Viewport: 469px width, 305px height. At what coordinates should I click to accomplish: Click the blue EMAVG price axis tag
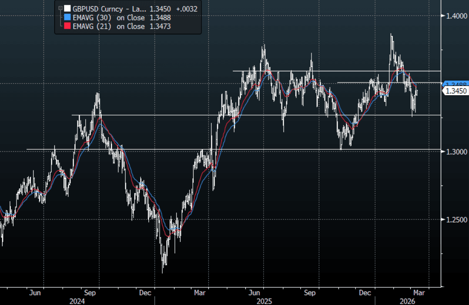coord(455,84)
